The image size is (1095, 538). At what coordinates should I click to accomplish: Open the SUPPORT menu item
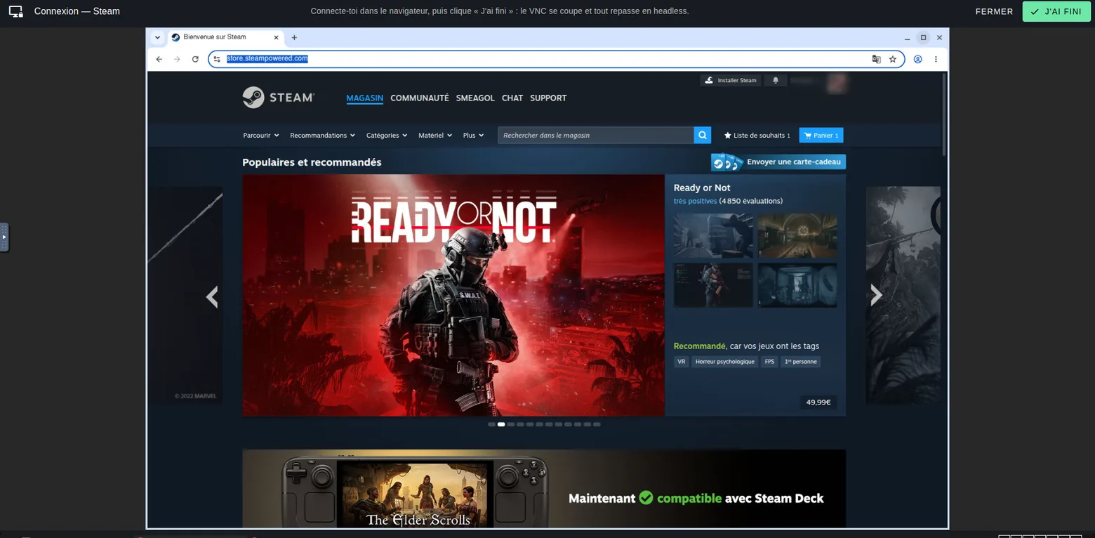pos(548,98)
